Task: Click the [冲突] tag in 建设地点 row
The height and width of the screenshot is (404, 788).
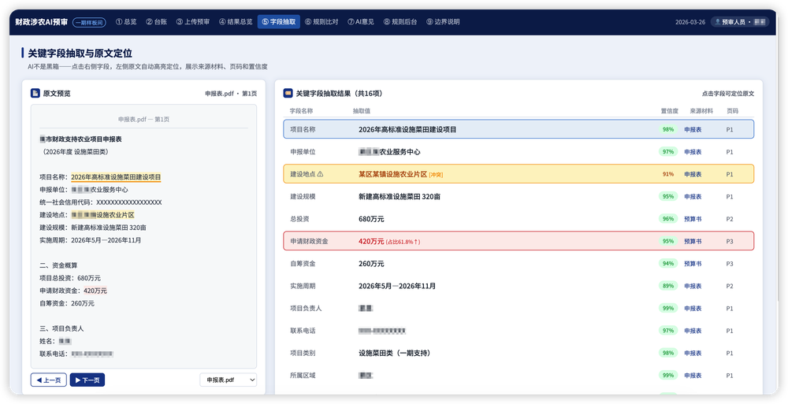Action: (436, 175)
